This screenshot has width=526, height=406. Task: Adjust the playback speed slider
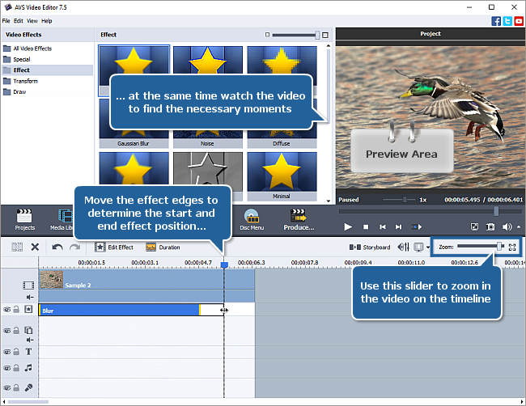click(x=405, y=200)
